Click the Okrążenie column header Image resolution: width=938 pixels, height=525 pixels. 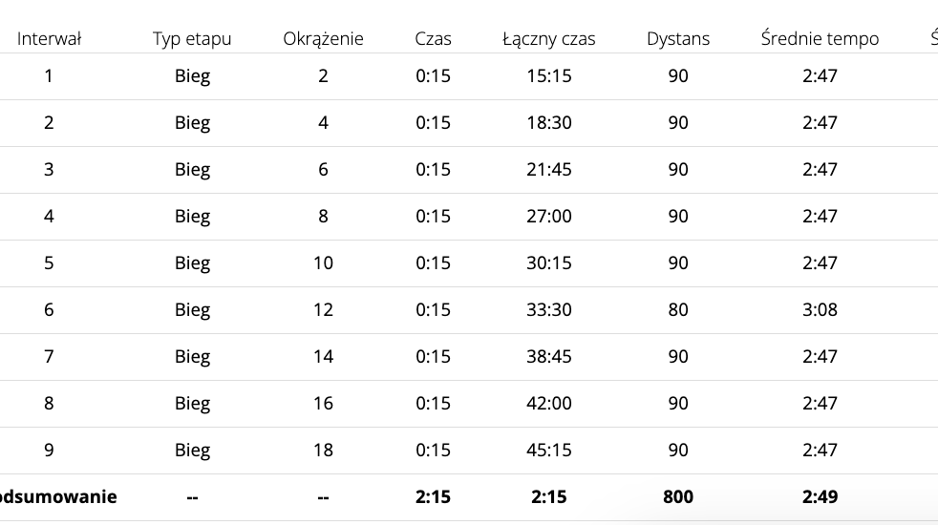coord(323,39)
